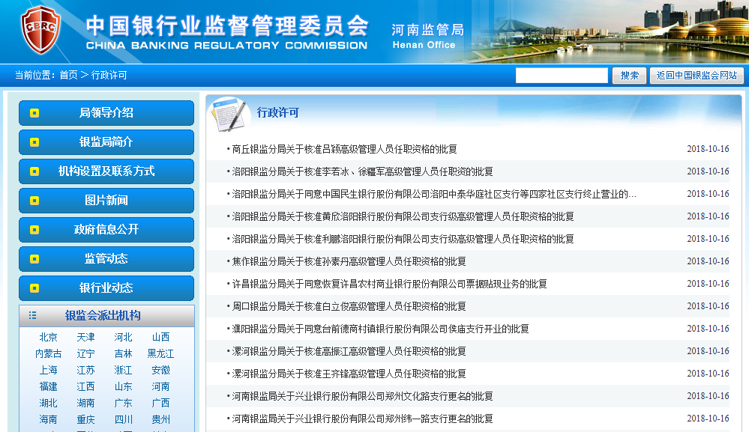Open the 兴业银行郑州文化路支行 rename notice
This screenshot has height=432, width=749.
tap(362, 396)
